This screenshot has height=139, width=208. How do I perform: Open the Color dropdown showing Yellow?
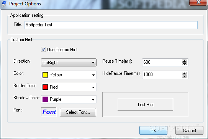click(x=69, y=75)
